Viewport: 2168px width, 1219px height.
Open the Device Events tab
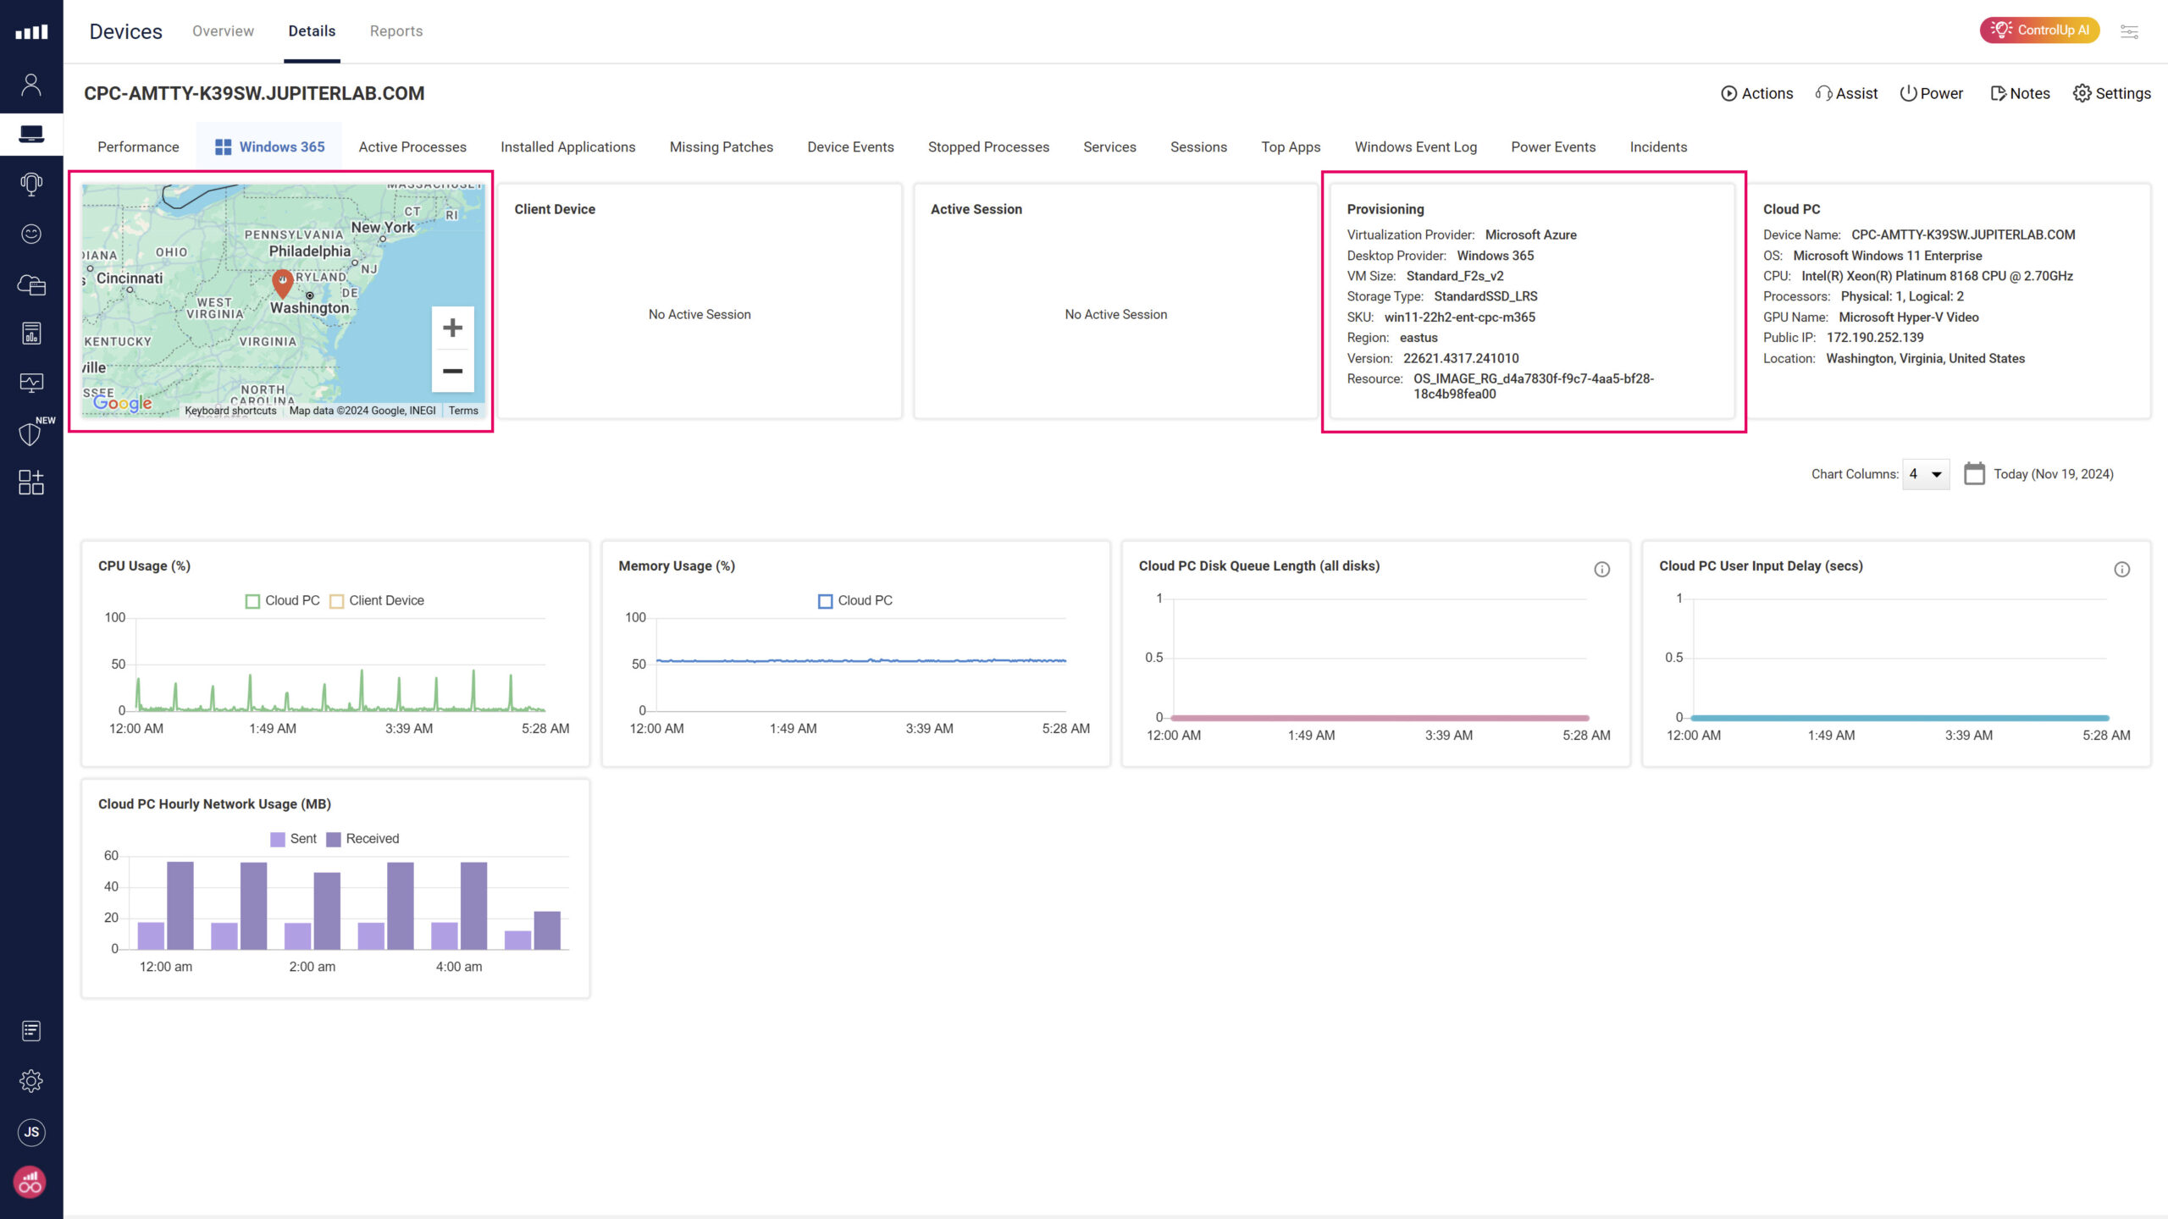(x=850, y=146)
